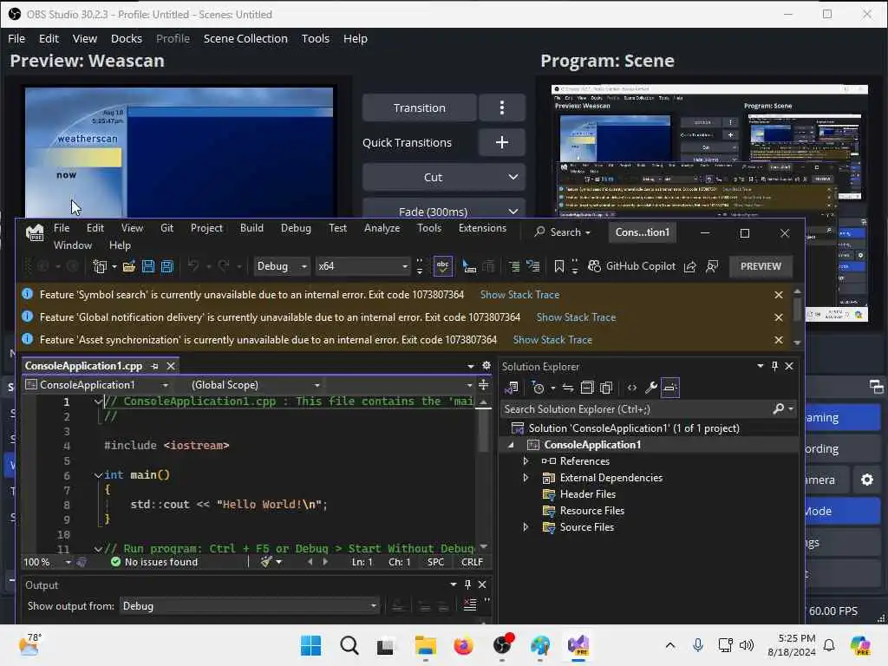Click the CRLF line ending indicator
The image size is (888, 666).
472,562
